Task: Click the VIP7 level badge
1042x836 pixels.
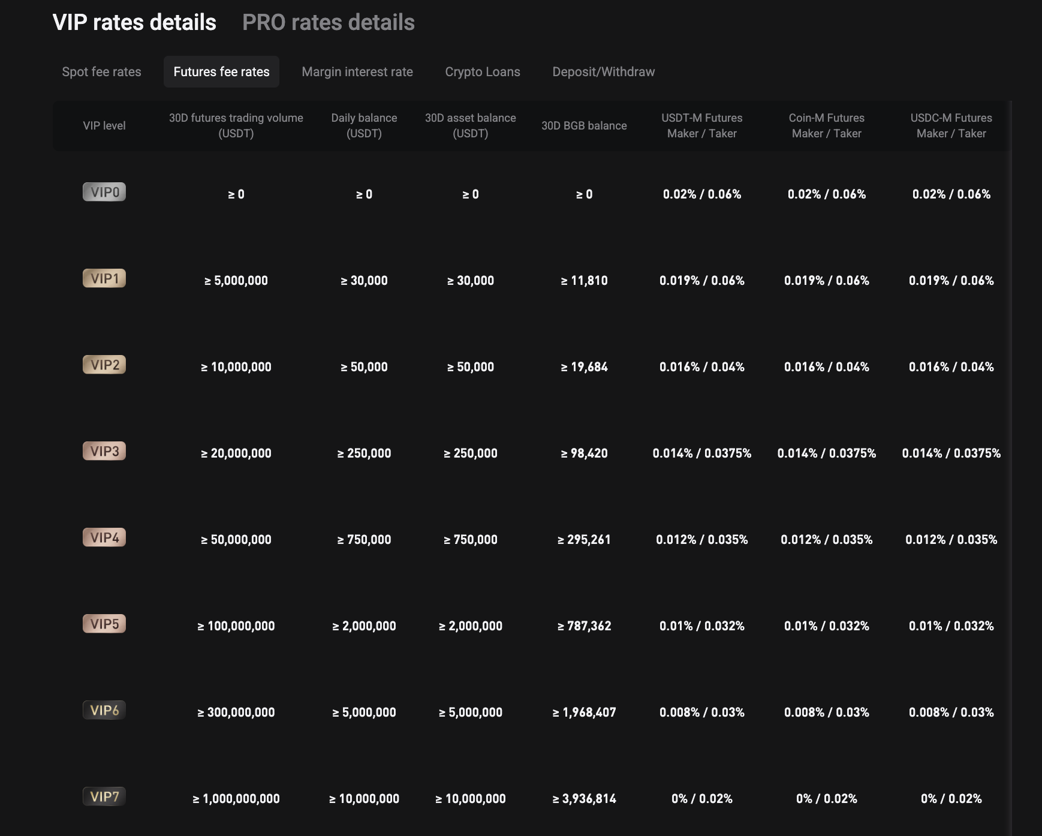Action: click(x=104, y=796)
